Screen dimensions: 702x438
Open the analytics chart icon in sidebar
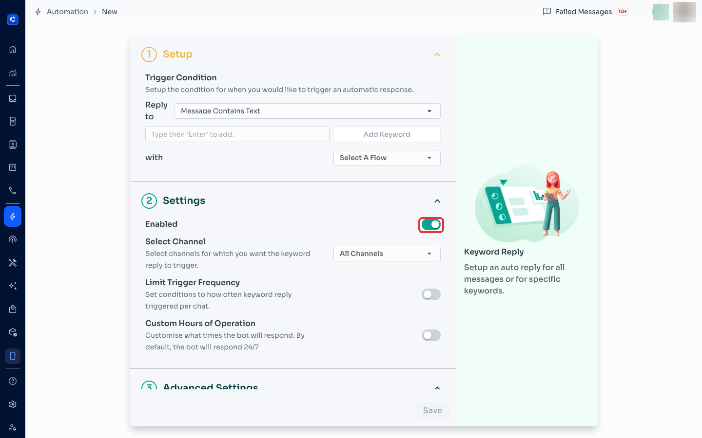13,73
